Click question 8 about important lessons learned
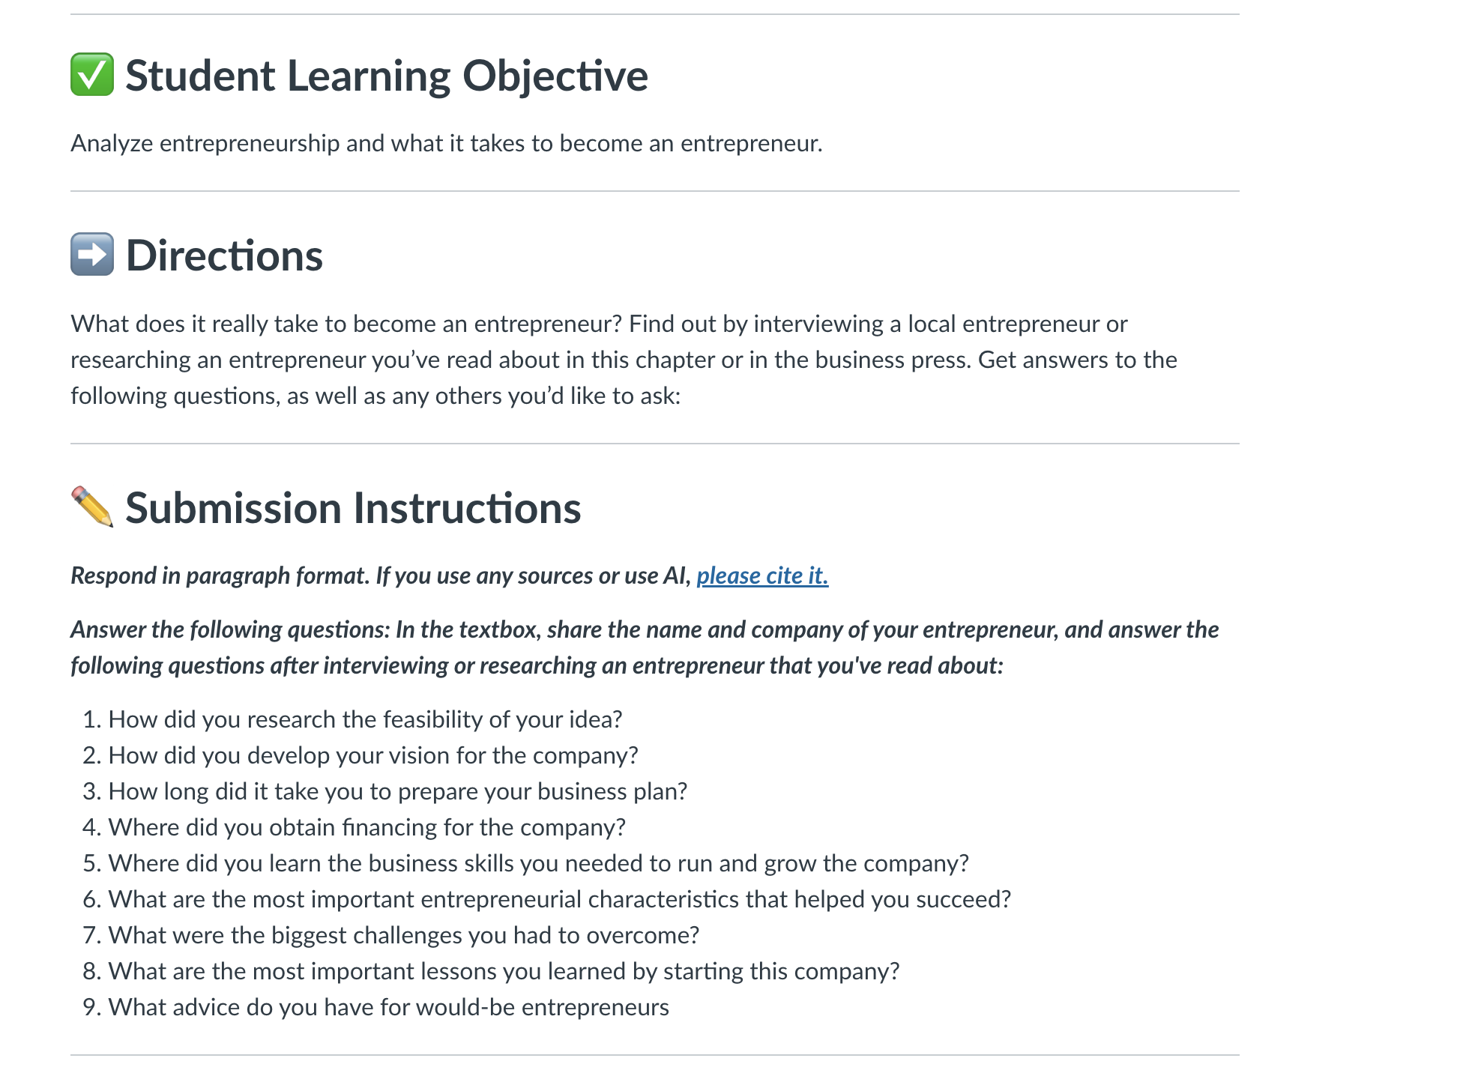The image size is (1457, 1088). click(x=504, y=971)
